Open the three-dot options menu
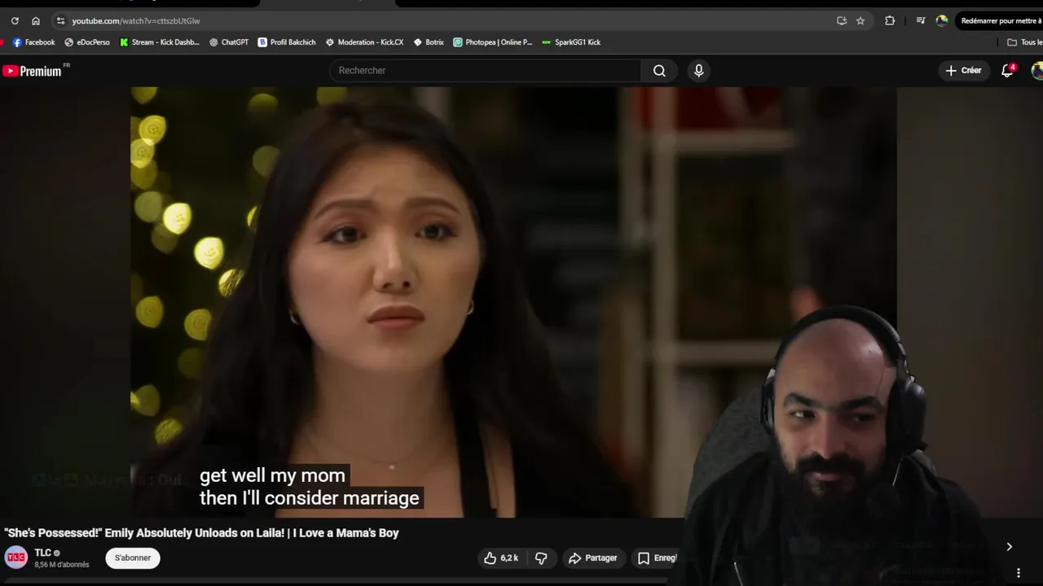The image size is (1043, 586). (1018, 573)
